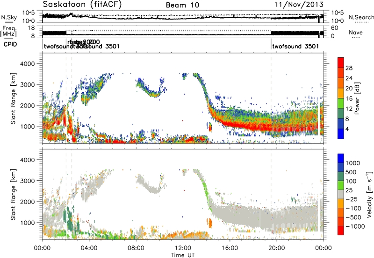Select the light green Power segment between 12 and 16
The width and height of the screenshot is (374, 258).
tap(341, 103)
